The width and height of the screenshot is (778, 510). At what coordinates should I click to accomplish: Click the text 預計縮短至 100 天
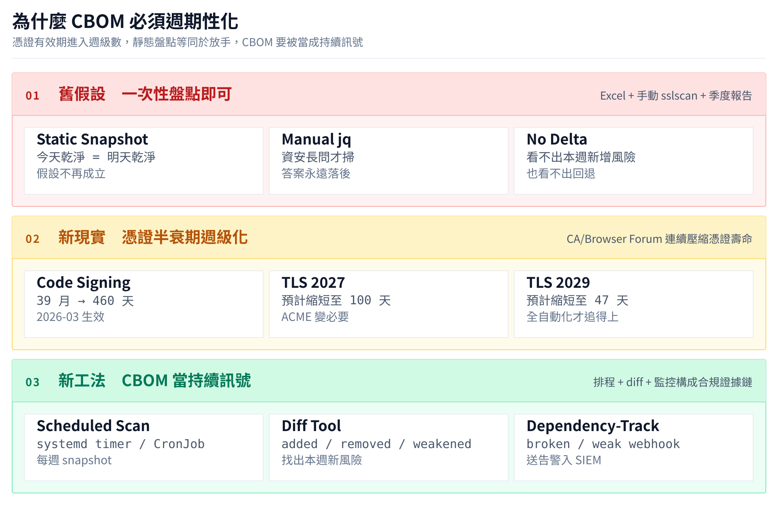tap(336, 300)
